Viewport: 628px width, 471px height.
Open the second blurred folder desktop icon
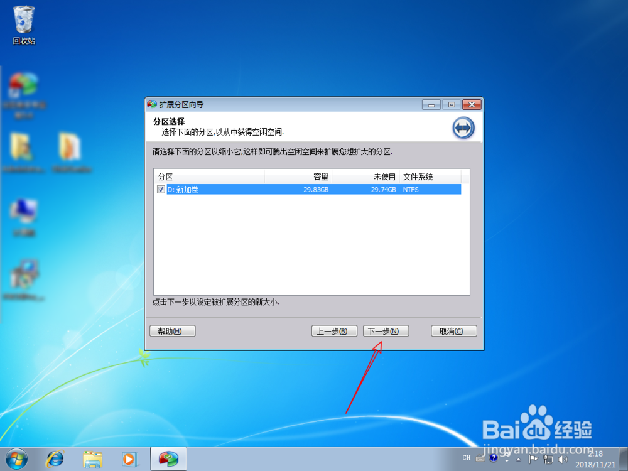(x=72, y=152)
